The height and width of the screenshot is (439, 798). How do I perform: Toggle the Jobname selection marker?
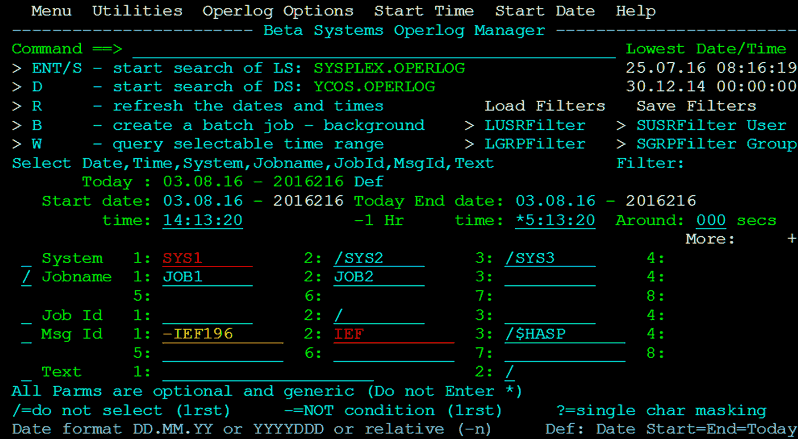[26, 277]
